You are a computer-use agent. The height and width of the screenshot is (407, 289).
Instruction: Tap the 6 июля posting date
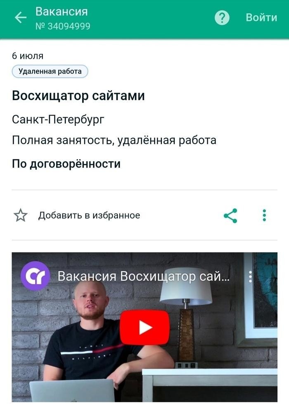[x=28, y=56]
